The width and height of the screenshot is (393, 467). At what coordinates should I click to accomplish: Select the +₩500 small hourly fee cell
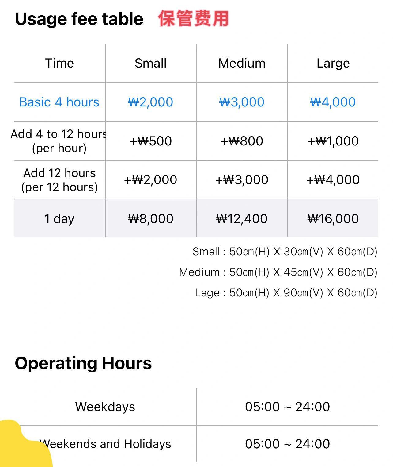click(x=150, y=141)
